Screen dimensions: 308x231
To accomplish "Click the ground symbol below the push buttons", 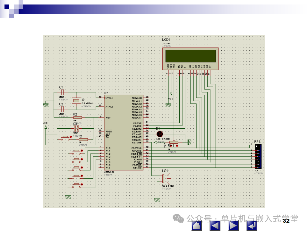I will pos(68,197).
